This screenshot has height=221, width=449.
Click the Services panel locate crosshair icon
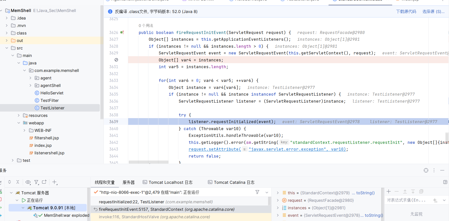point(426,170)
